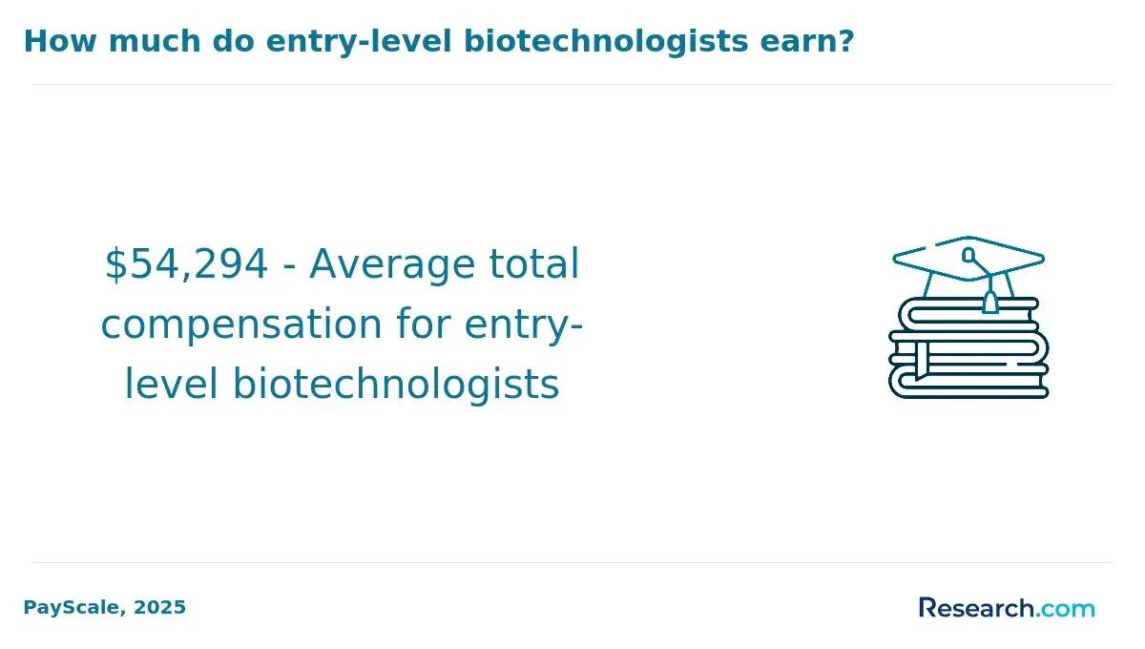Open the Research.com logo
This screenshot has height=649, width=1145.
pos(1007,608)
